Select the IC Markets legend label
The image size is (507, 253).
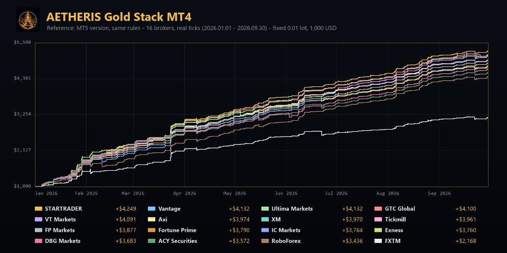(286, 230)
